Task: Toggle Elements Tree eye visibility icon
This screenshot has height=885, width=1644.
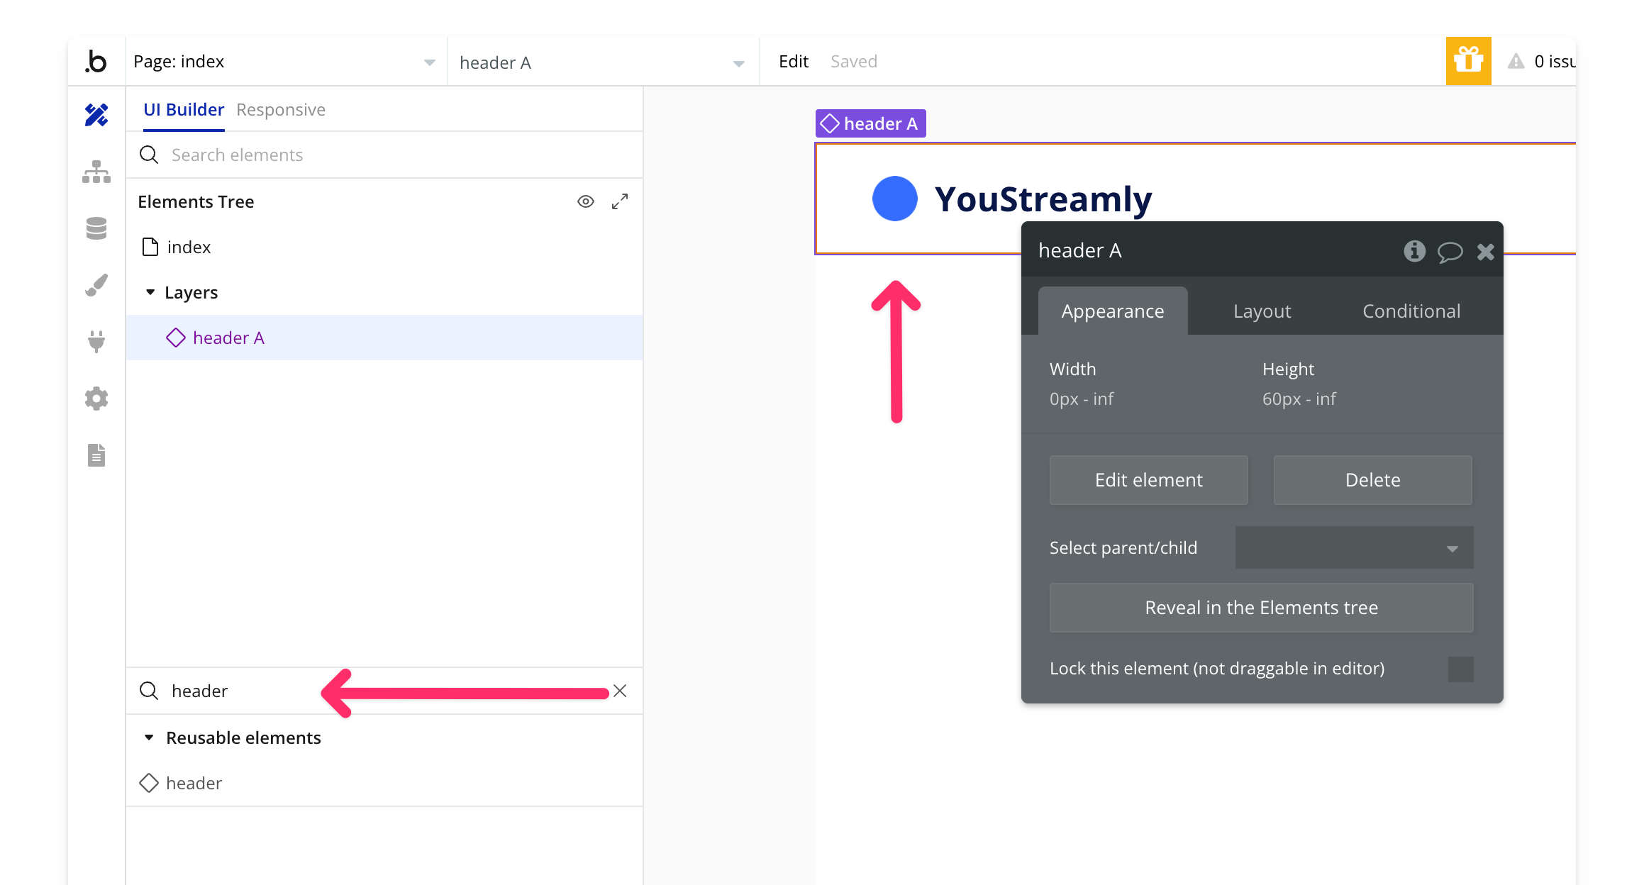Action: pos(585,201)
